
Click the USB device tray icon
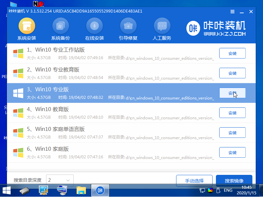[x=218, y=190]
